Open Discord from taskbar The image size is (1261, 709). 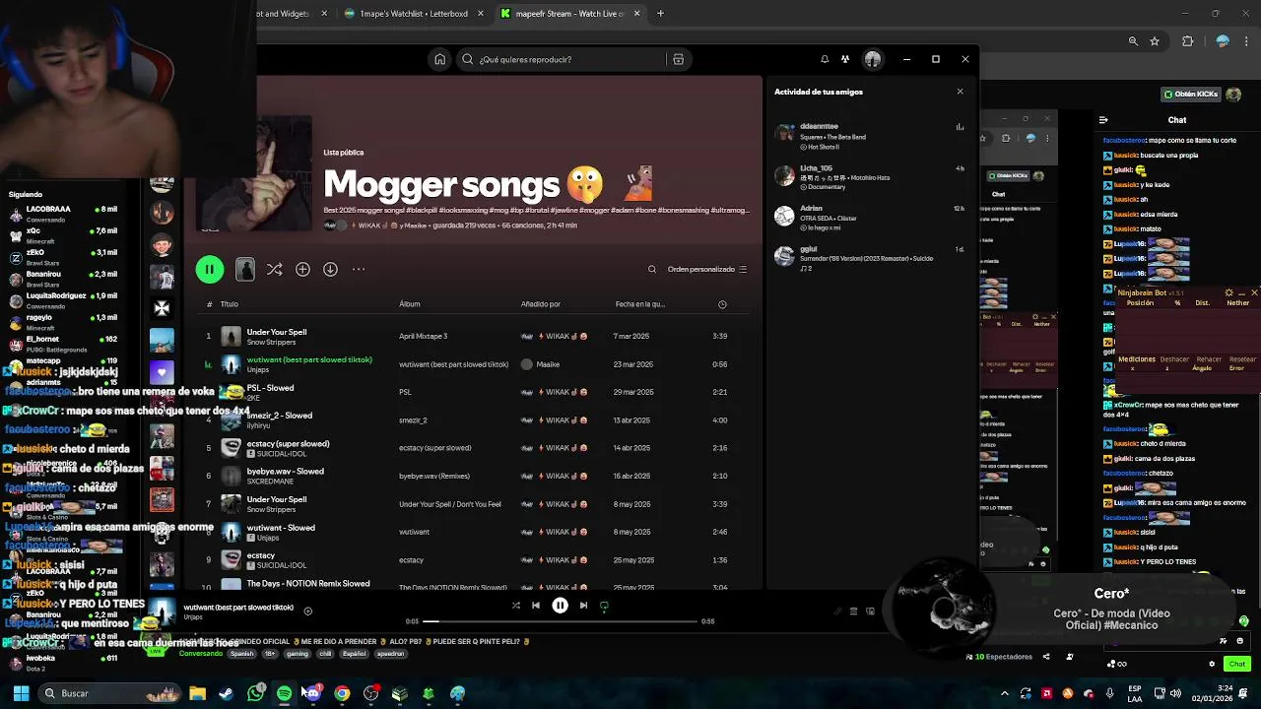click(312, 693)
